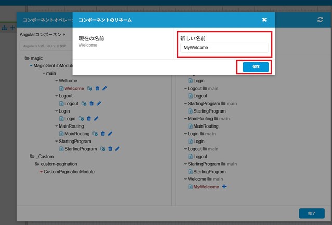The height and width of the screenshot is (225, 332).
Task: Click the trash icon next to StartingProgram
Action: pos(110,149)
